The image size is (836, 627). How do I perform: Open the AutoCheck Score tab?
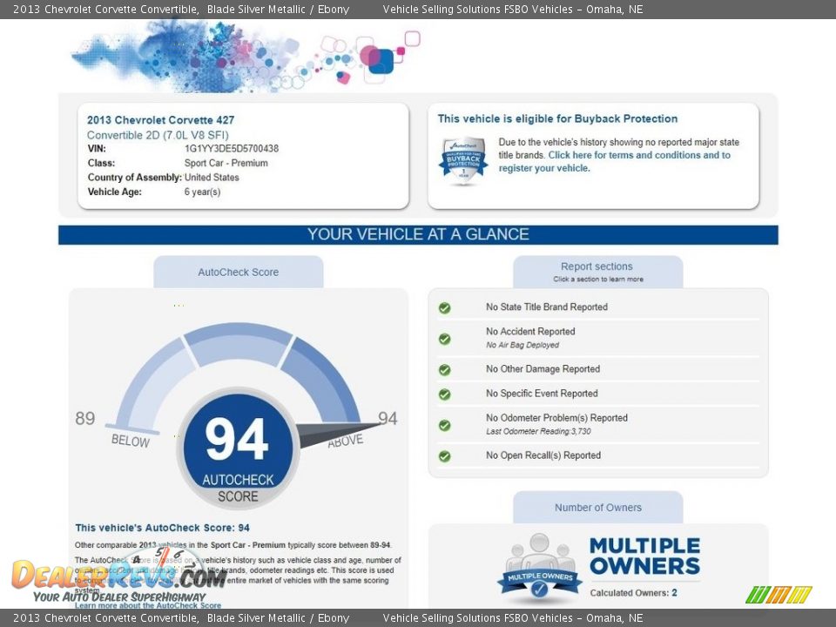point(239,272)
